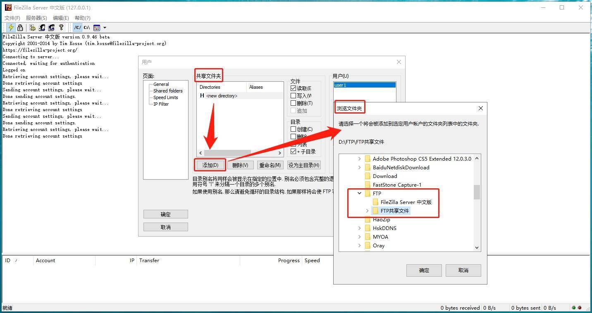Viewport: 592px width, 313px height.
Task: Expand the FTP共享文件 folder node
Action: 367,211
